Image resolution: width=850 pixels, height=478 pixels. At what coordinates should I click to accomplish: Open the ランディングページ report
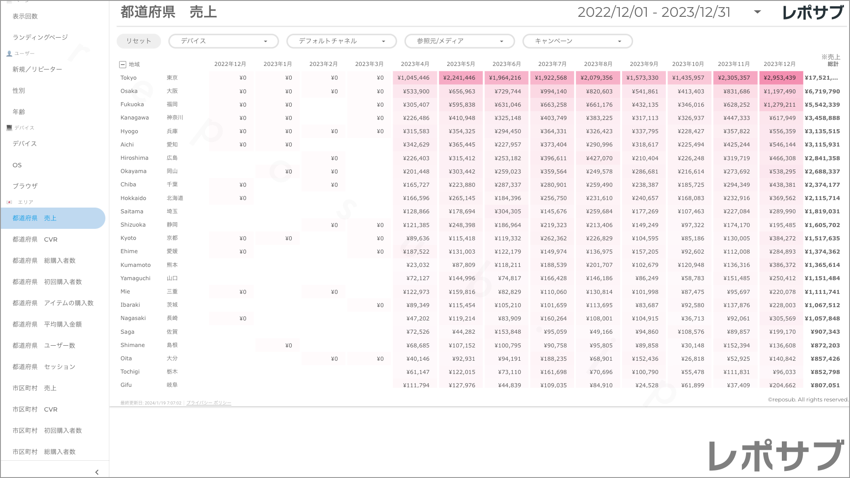tap(40, 37)
